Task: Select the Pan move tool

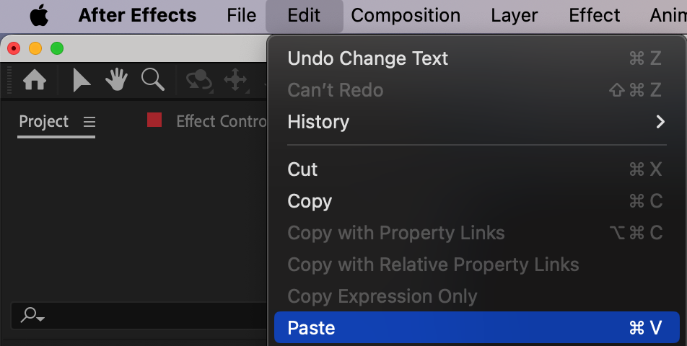Action: [x=236, y=81]
